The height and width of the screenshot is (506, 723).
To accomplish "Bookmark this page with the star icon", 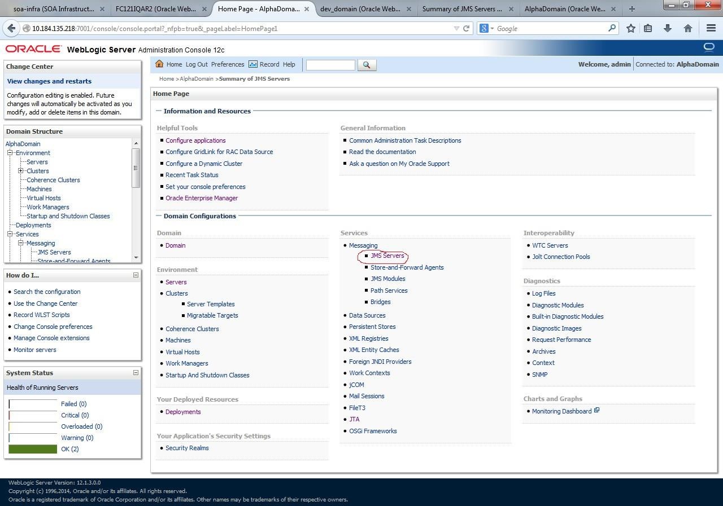I will (x=631, y=28).
